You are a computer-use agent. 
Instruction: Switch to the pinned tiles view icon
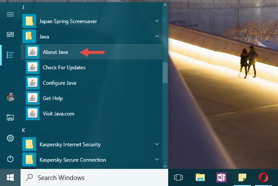tap(10, 35)
